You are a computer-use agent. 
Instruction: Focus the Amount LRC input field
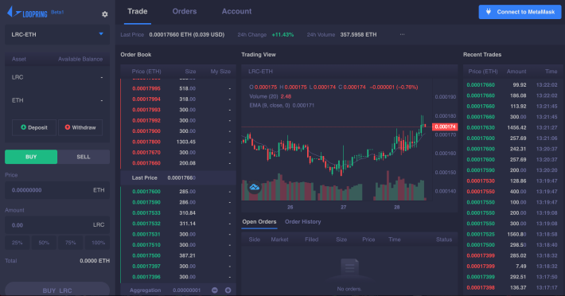(57, 225)
